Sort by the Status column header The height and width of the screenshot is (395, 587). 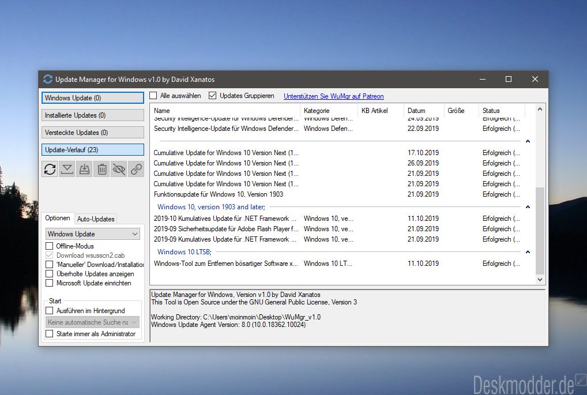tap(502, 111)
